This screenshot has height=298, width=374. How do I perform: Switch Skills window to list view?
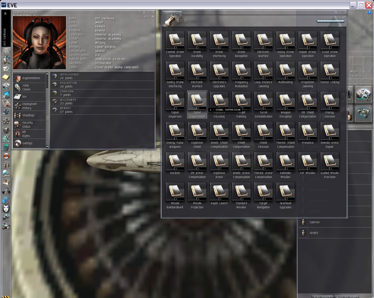pos(186,21)
